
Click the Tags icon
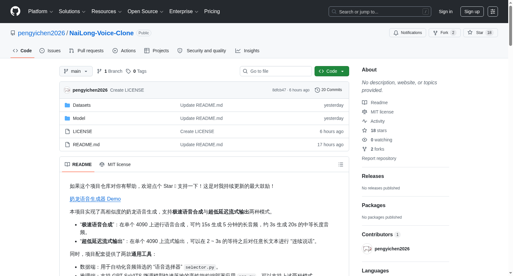coord(128,71)
